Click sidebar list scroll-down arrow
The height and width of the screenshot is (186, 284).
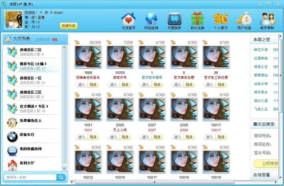point(65,168)
